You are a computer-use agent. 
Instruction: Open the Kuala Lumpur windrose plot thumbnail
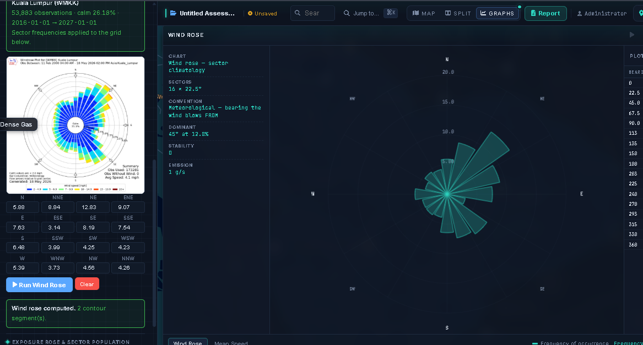tap(75, 125)
